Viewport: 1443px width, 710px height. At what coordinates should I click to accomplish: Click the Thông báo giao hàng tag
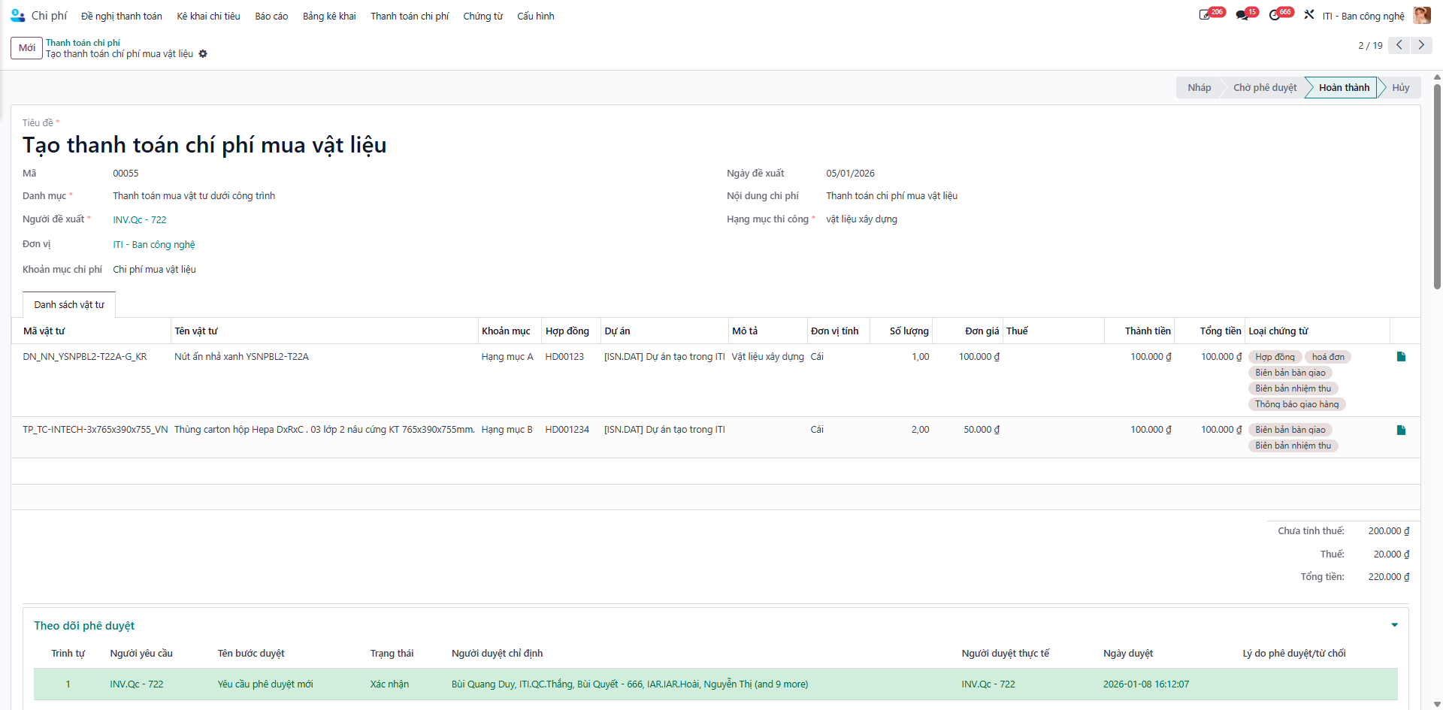pos(1296,404)
